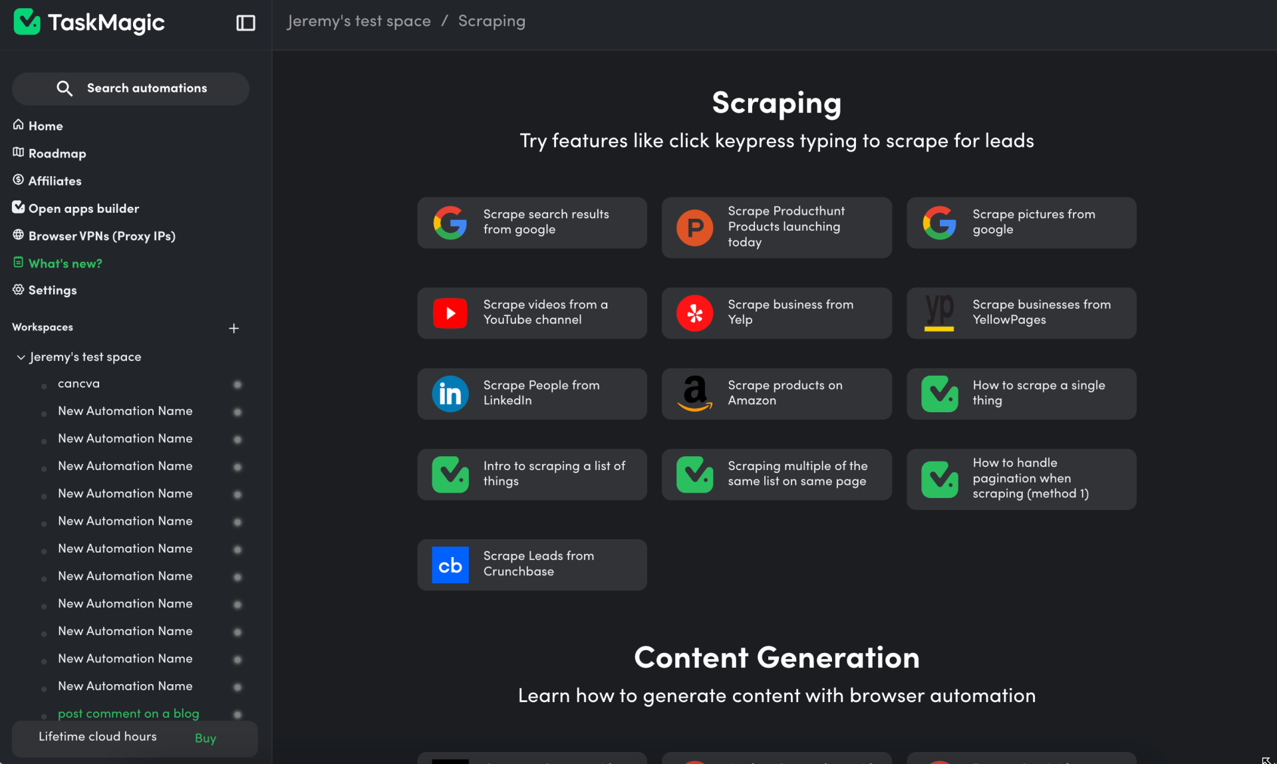Image resolution: width=1277 pixels, height=764 pixels.
Task: Click the Amazon logo icon
Action: point(694,394)
